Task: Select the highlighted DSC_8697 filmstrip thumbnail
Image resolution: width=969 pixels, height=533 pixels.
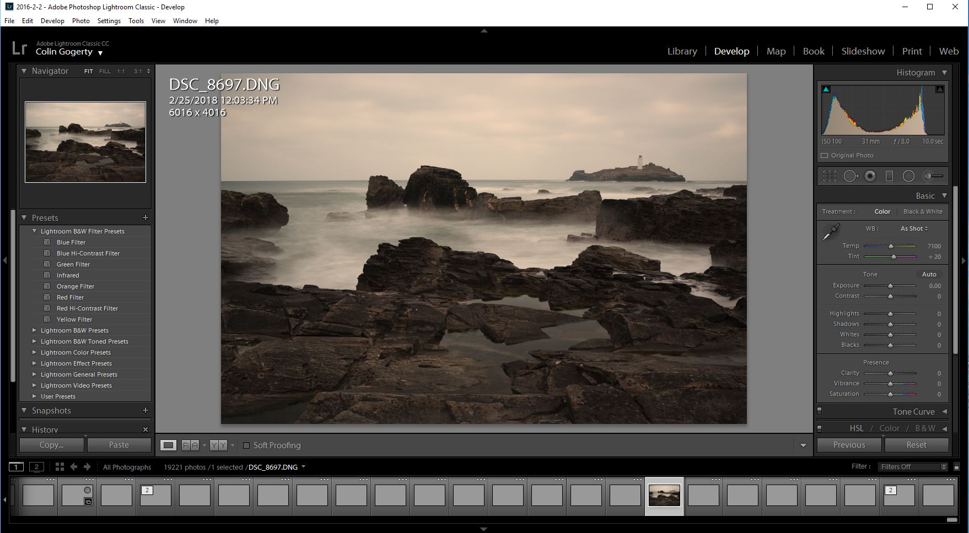Action: pos(664,495)
